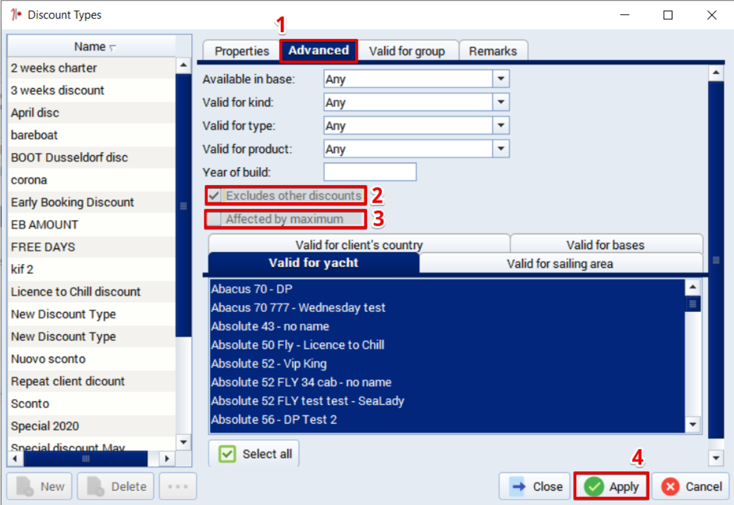Select 'Early Booking Discount' entry
The width and height of the screenshot is (734, 505).
[x=92, y=202]
